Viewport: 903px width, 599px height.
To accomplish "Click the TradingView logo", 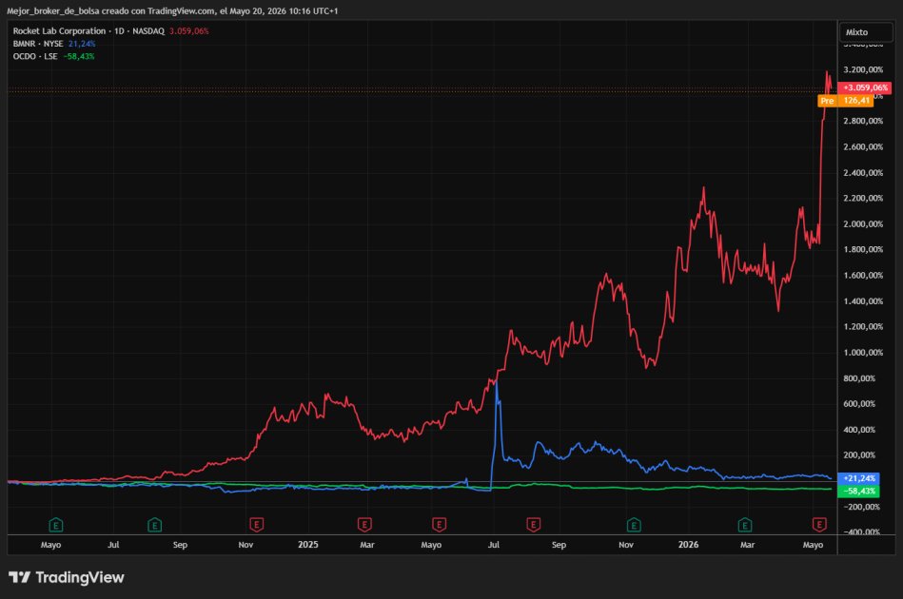I will point(67,577).
